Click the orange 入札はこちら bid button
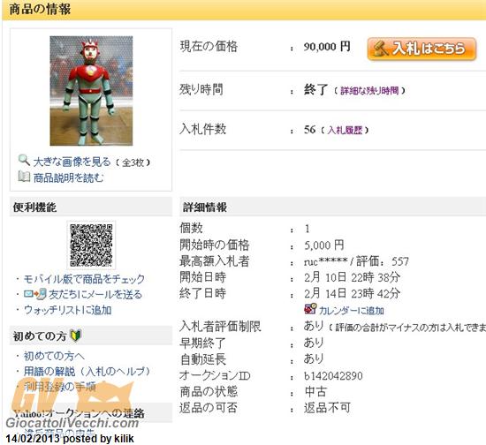Image resolution: width=486 pixels, height=445 pixels. click(x=421, y=49)
